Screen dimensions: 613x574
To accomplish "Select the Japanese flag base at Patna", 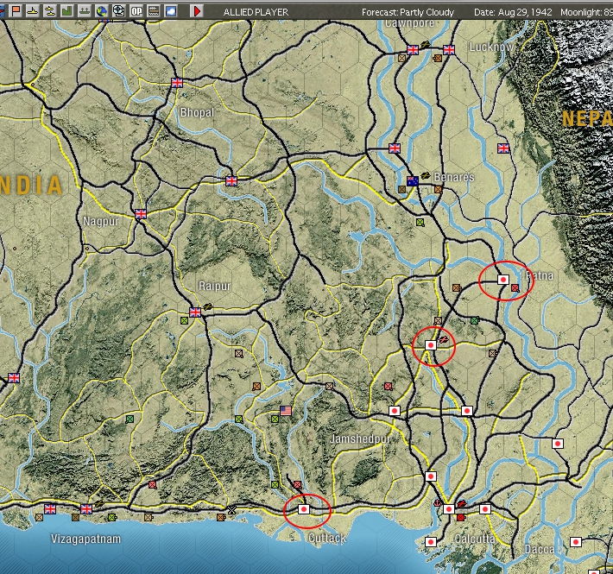I will 503,280.
